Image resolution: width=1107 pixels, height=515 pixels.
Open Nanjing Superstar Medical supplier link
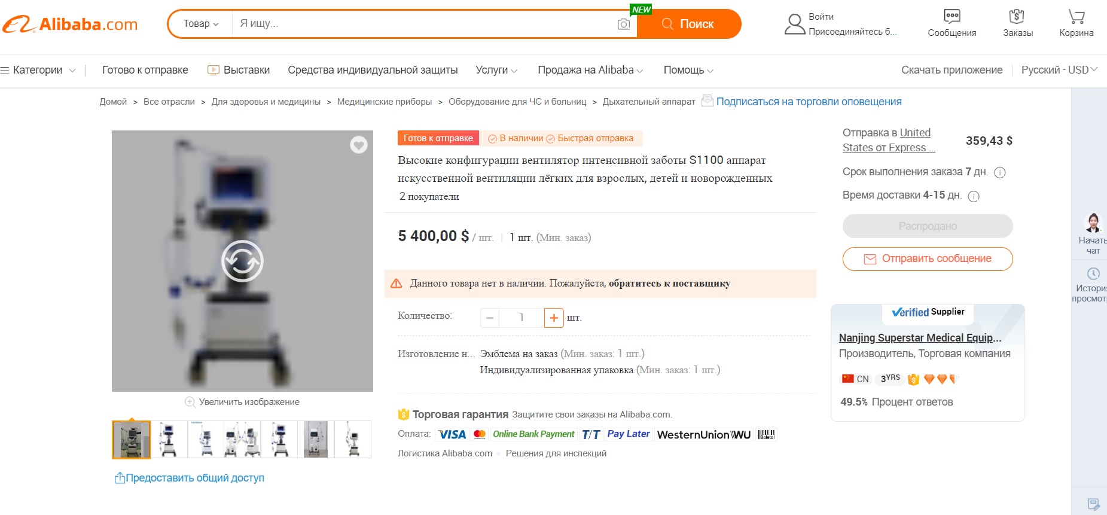(919, 338)
